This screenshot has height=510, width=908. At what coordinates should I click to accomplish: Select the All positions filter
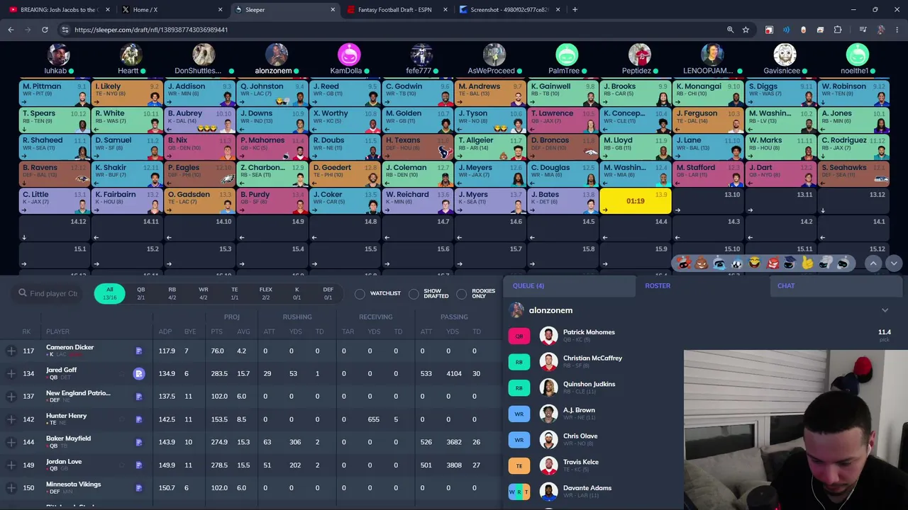[109, 293]
